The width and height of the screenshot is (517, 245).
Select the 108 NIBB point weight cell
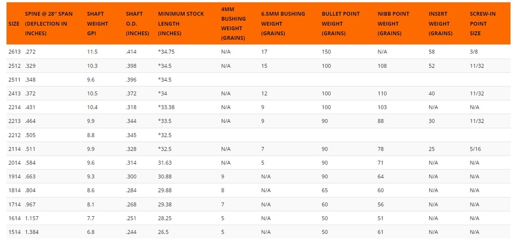point(382,66)
